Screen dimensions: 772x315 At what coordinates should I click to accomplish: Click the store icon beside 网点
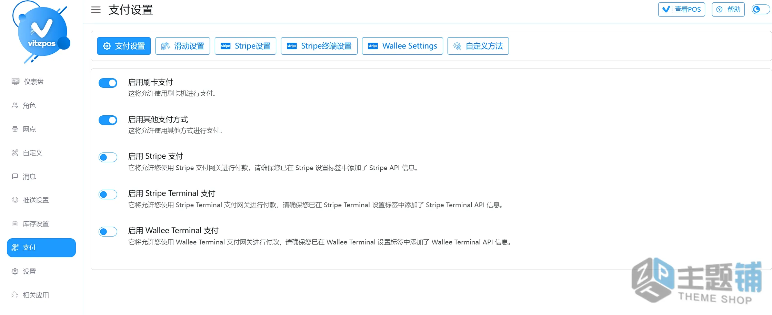pos(15,129)
